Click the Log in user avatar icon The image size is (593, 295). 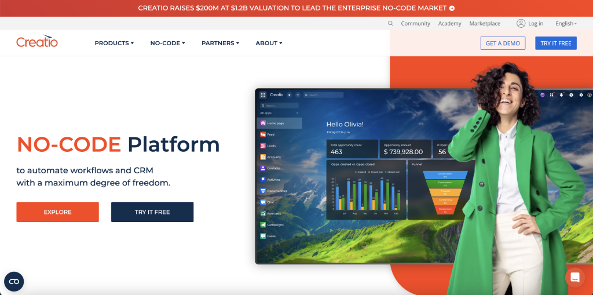click(x=521, y=24)
